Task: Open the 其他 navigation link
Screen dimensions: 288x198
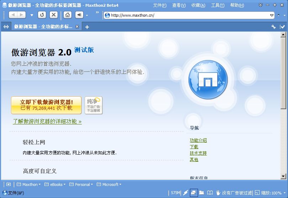Action: (x=194, y=159)
